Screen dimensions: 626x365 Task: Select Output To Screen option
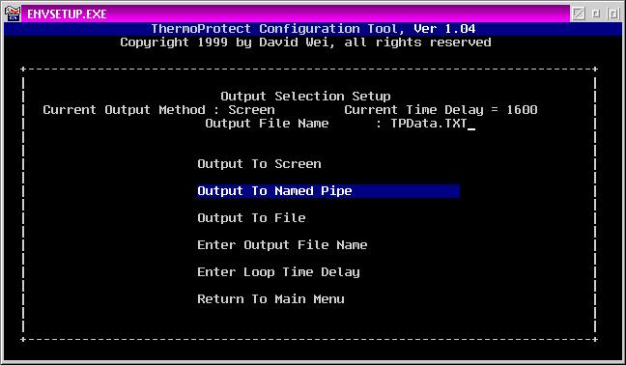(x=259, y=164)
